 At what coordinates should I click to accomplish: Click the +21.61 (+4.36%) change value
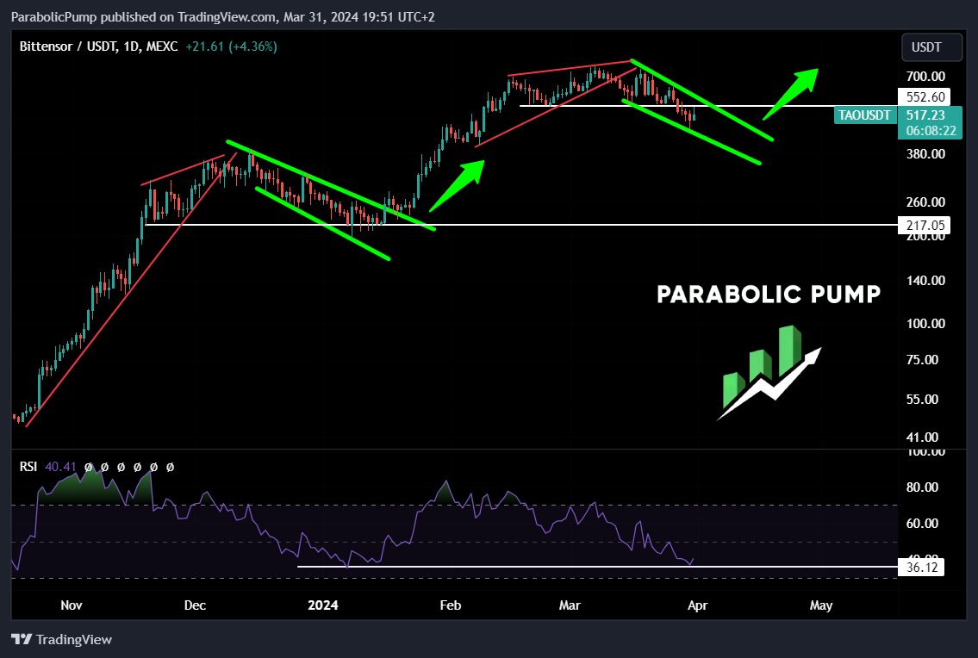coord(232,47)
